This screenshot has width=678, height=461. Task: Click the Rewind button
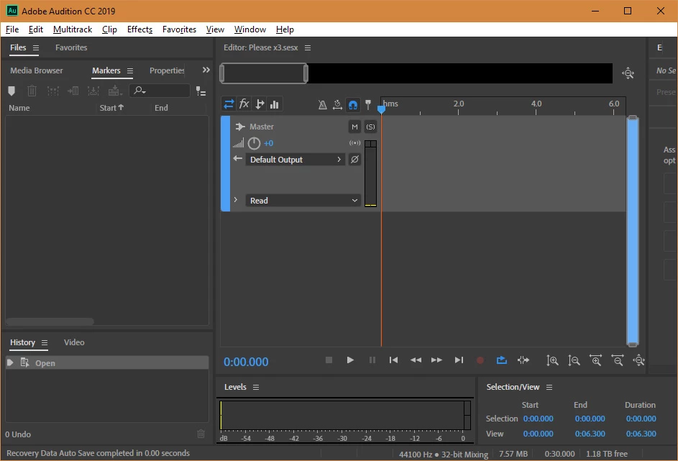point(416,360)
